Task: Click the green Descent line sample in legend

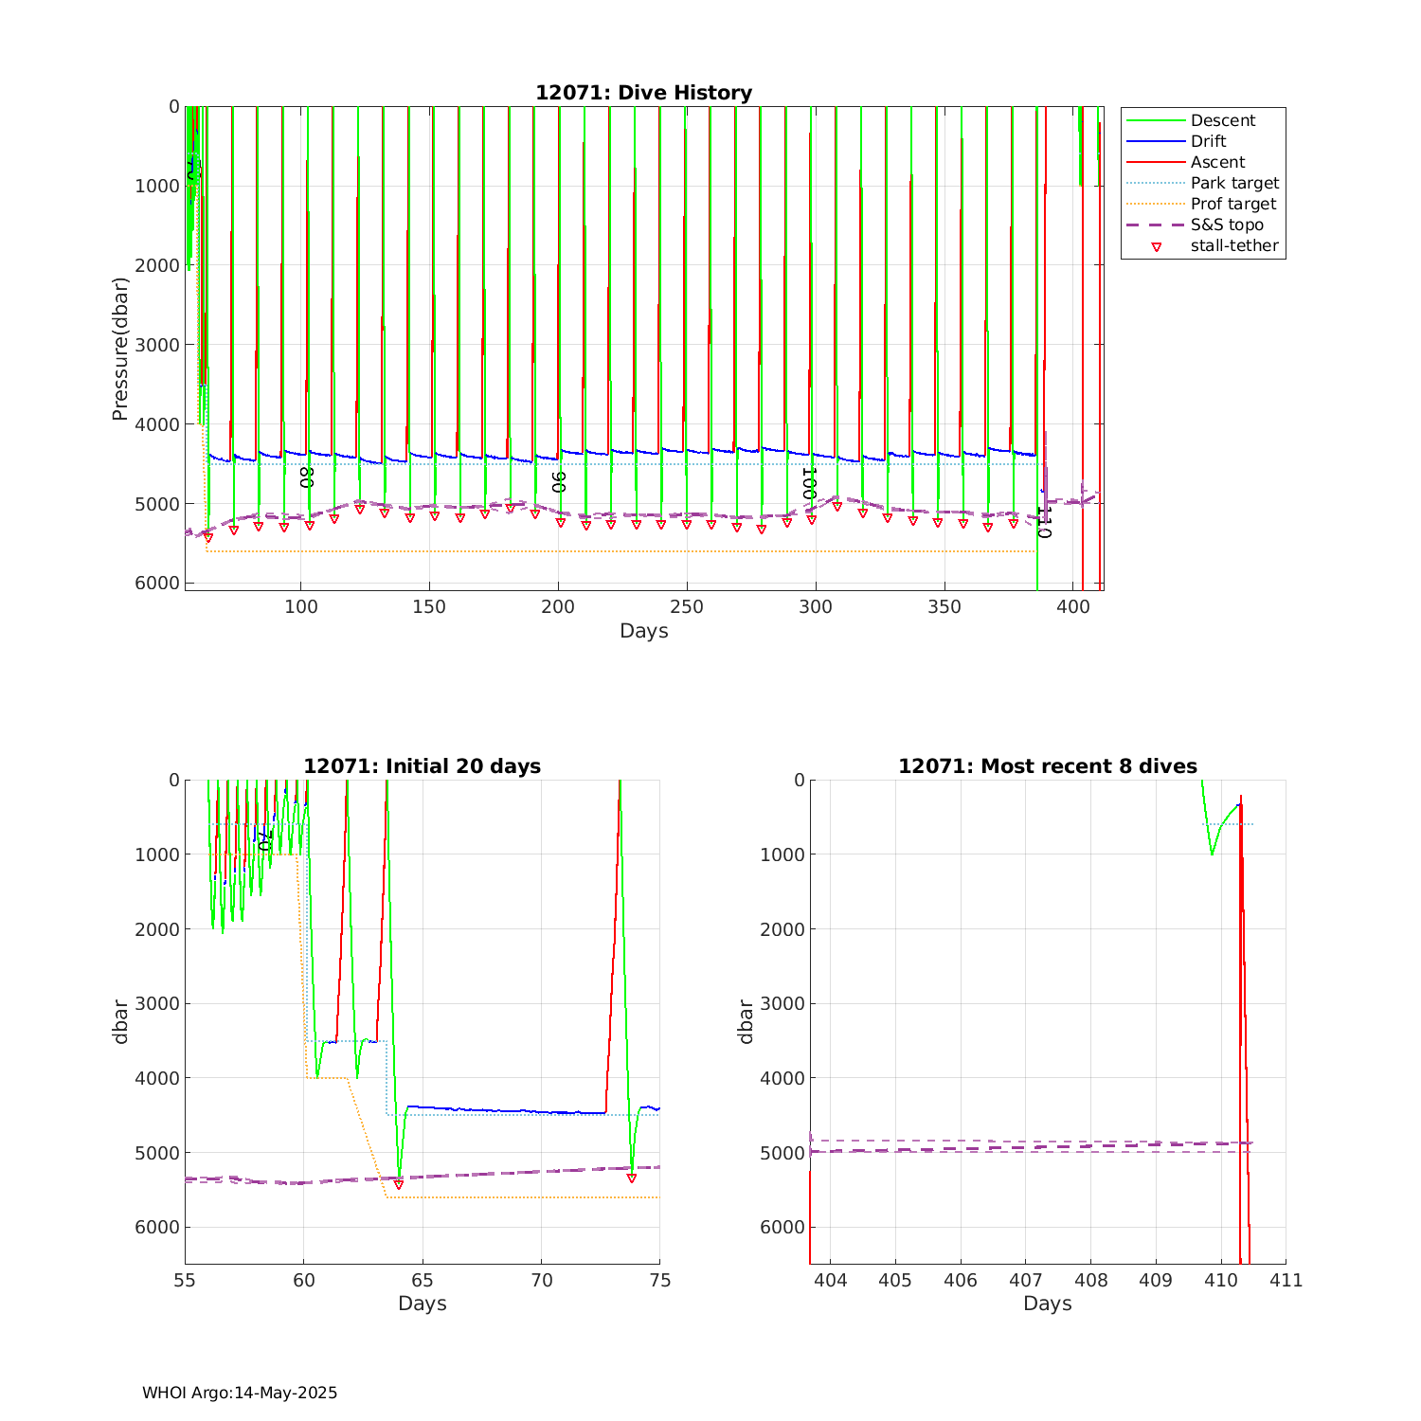Action: point(1156,120)
